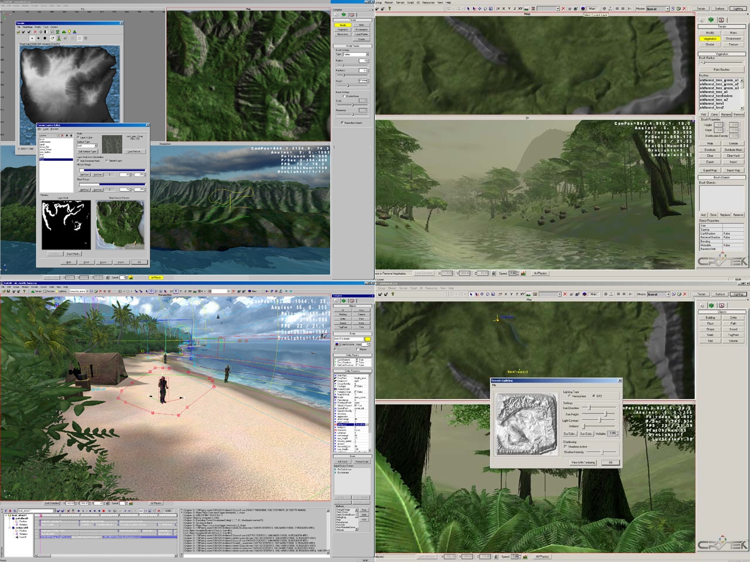Viewport: 750px width, 562px height.
Task: Click the Y axis constraint in top-right editor toolbar
Action: pyautogui.click(x=509, y=9)
